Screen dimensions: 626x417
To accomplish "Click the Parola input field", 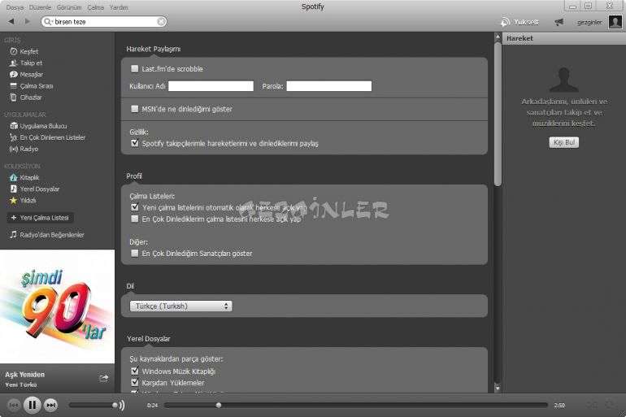I will (329, 86).
